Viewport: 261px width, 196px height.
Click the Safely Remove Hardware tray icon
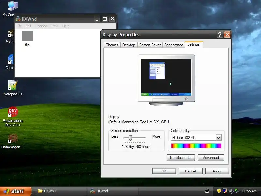point(236,191)
